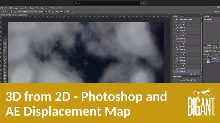Lock layer position with the move icon
Screen dimensions: 220x123
pos(213,55)
